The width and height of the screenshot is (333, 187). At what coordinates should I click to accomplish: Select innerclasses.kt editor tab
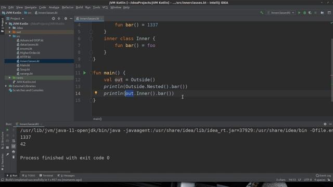click(x=89, y=19)
